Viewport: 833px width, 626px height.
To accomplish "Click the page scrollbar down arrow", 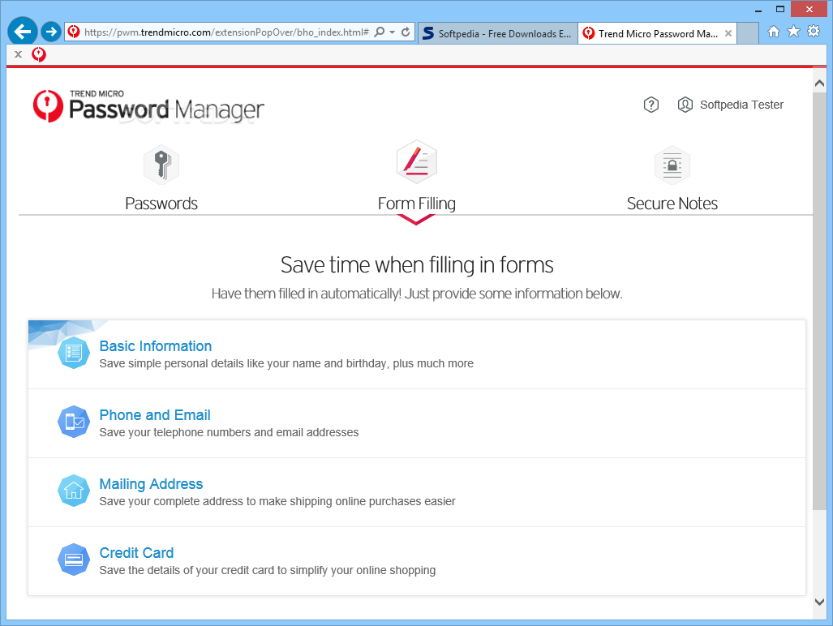I will [x=819, y=602].
